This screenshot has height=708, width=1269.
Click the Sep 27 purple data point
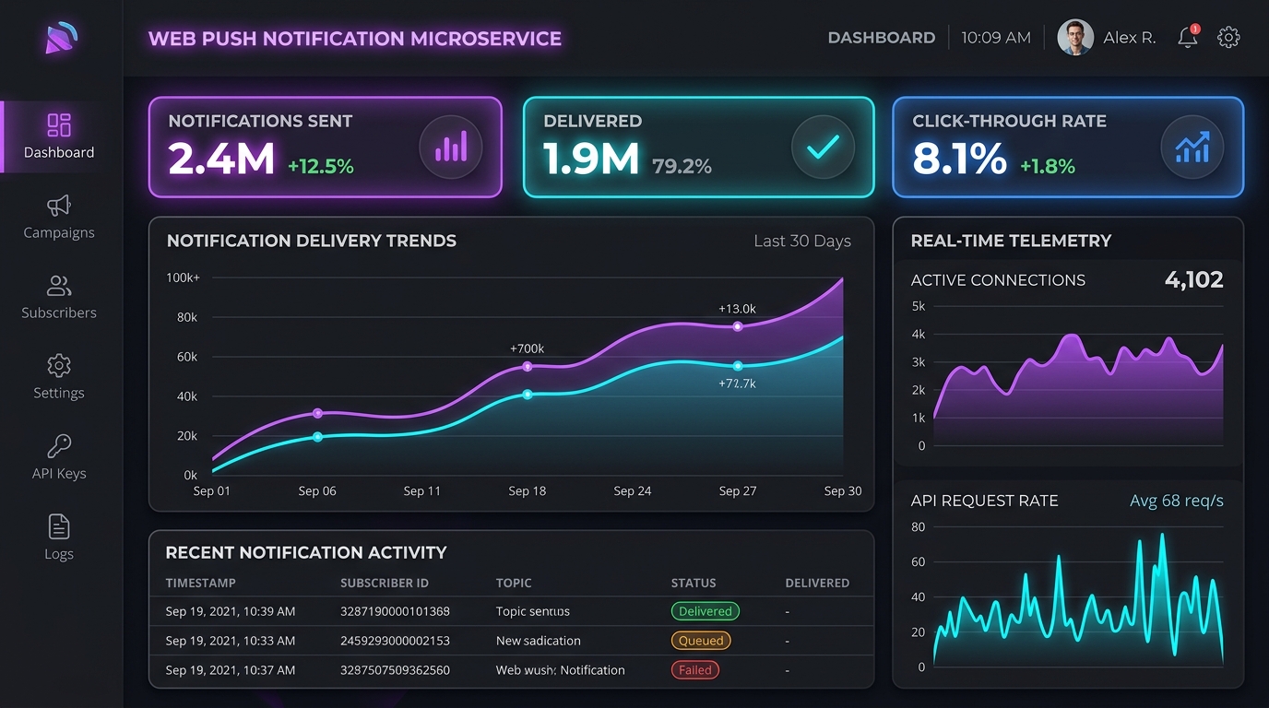click(738, 326)
